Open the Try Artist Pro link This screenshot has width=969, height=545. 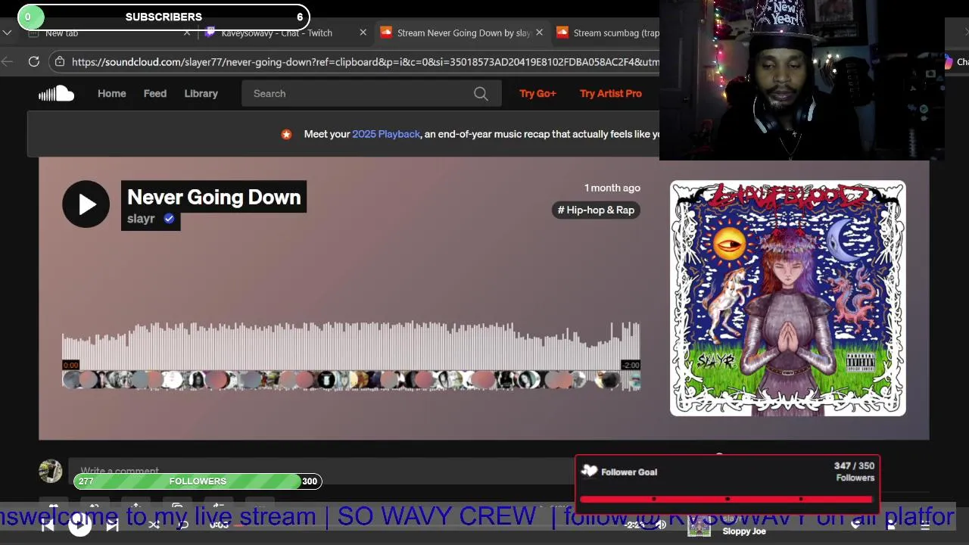610,94
